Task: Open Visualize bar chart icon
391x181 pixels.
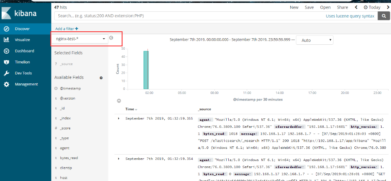Action: pyautogui.click(x=7, y=40)
